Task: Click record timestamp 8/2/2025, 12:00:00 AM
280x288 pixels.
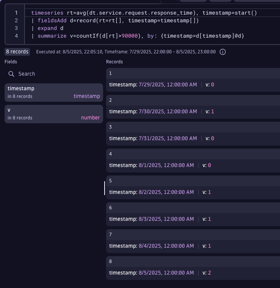Action: point(166,192)
